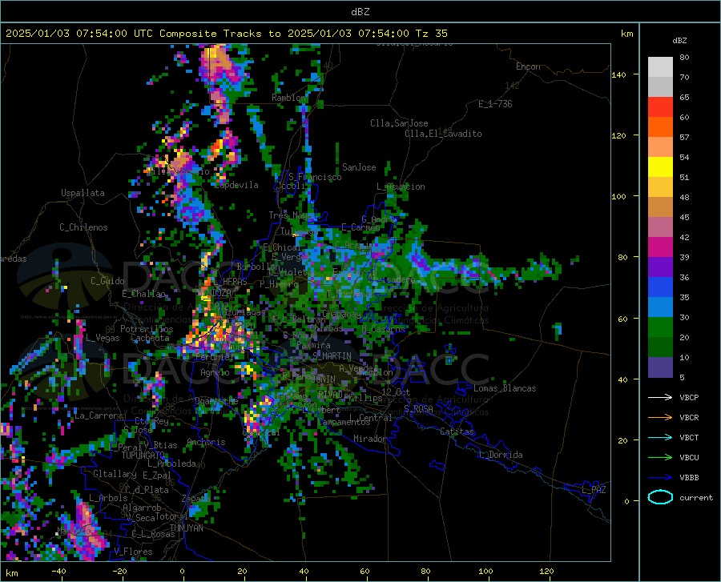Click the MENDOZA city label
This screenshot has width=721, height=582.
(x=214, y=293)
